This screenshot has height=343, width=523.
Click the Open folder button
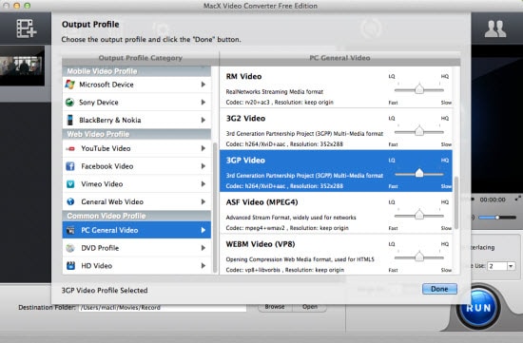click(310, 307)
